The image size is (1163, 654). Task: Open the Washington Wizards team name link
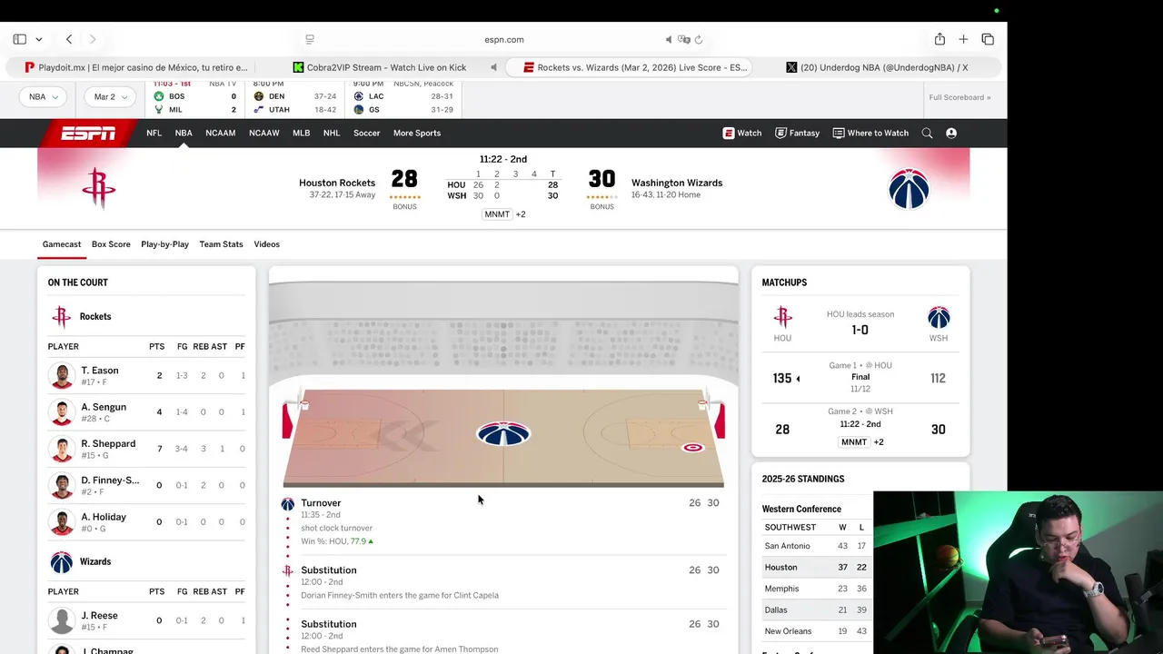677,183
